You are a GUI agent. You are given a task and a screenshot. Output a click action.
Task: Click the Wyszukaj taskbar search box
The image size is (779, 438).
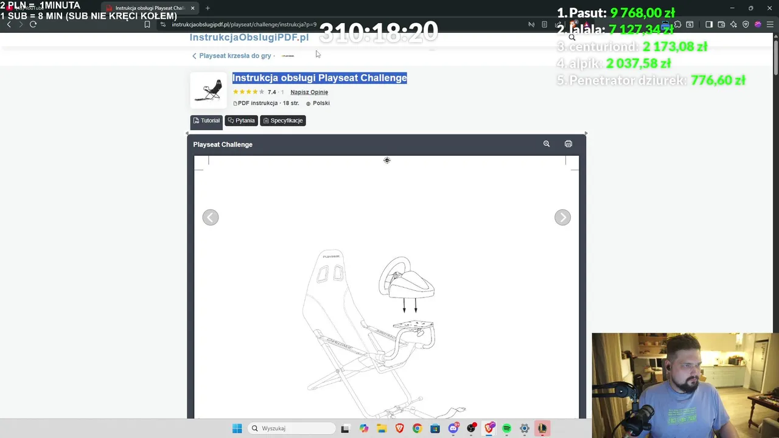point(292,428)
